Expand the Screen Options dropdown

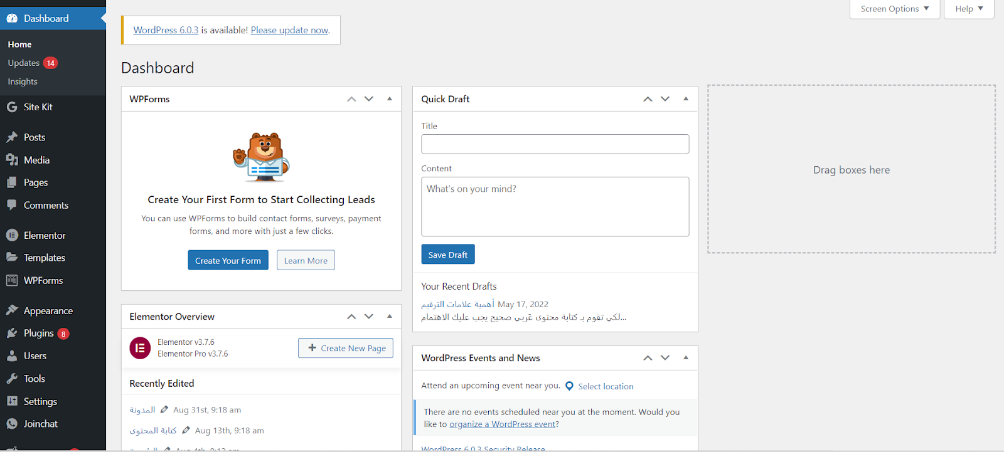tap(895, 9)
